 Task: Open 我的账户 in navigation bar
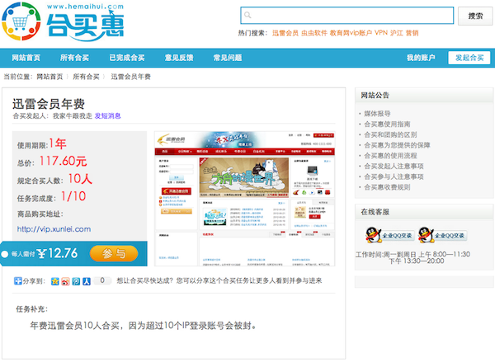coord(421,58)
